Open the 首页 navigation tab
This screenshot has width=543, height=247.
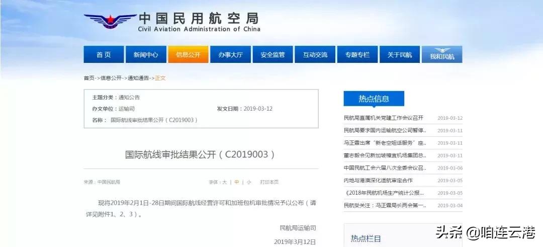(104, 54)
